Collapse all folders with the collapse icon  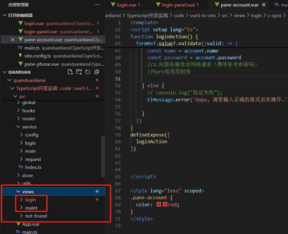(97, 72)
